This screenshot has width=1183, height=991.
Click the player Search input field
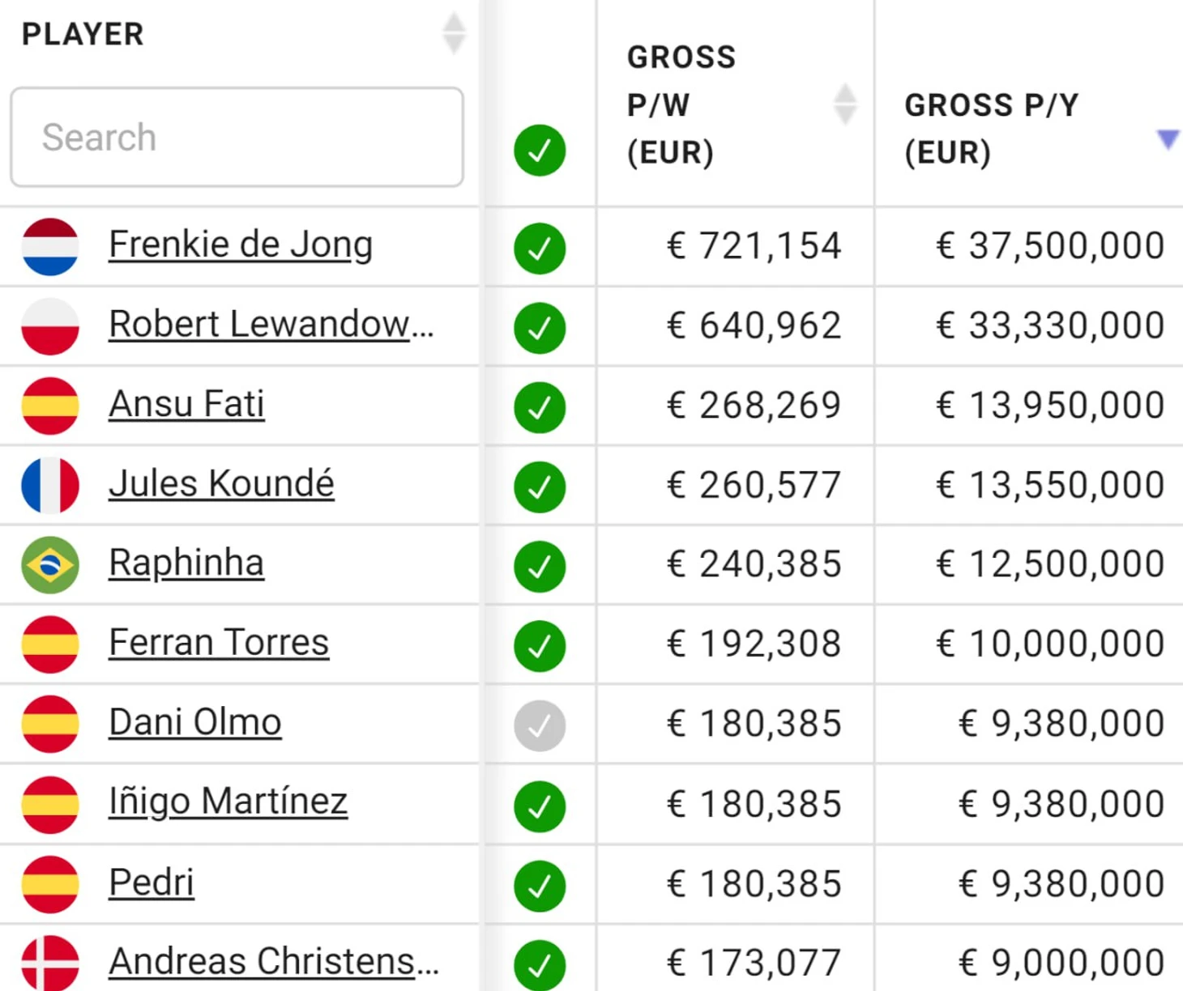[237, 138]
